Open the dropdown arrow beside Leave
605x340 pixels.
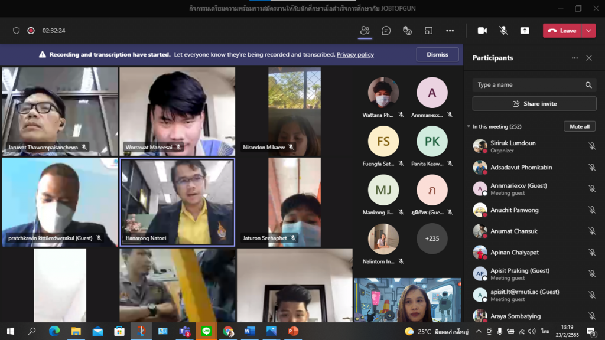[588, 31]
